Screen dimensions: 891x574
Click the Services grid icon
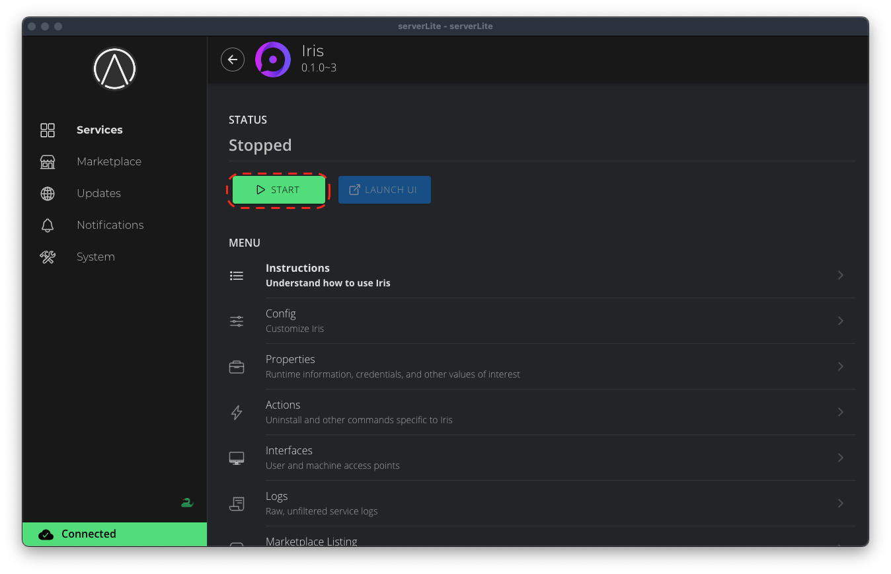coord(48,130)
